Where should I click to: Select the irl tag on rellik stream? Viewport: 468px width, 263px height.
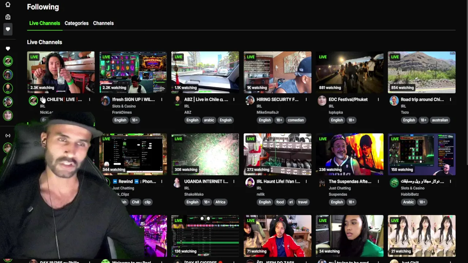tap(291, 202)
